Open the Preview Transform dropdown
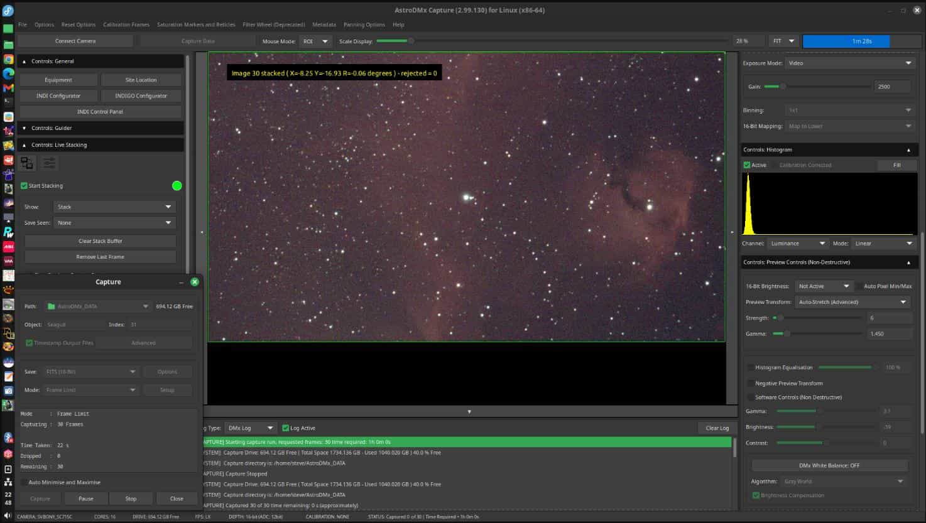The height and width of the screenshot is (523, 926). [852, 302]
